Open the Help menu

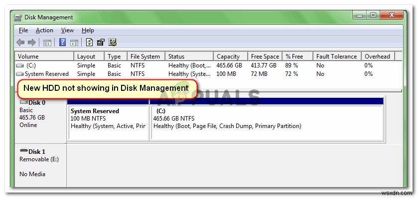(x=88, y=31)
